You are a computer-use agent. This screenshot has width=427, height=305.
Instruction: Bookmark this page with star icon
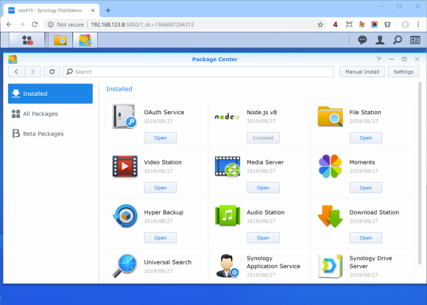pyautogui.click(x=320, y=24)
